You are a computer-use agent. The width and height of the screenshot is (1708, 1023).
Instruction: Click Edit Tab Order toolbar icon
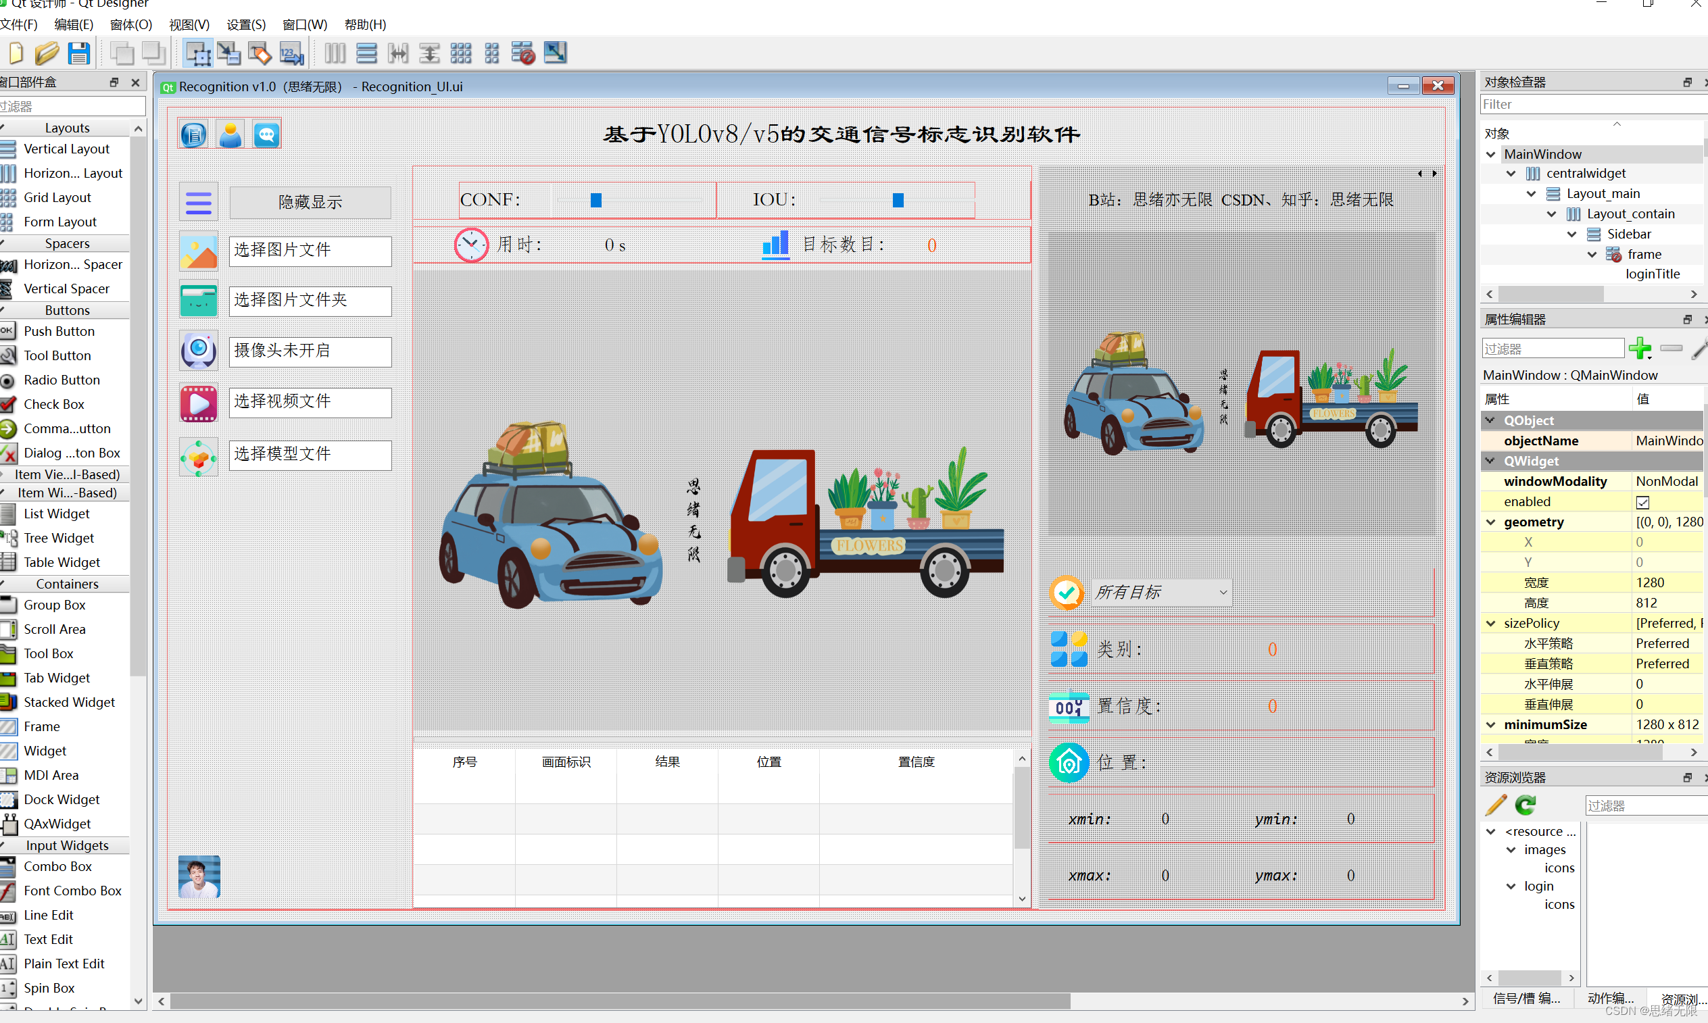point(291,53)
